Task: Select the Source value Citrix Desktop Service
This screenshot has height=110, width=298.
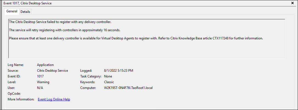Action: (52, 71)
